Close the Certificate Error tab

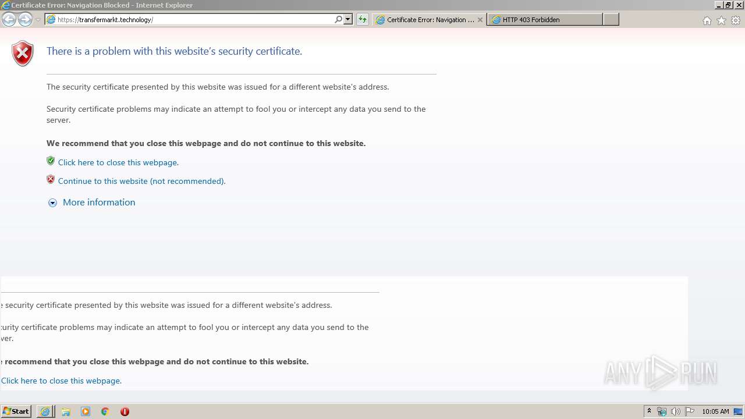tap(480, 20)
